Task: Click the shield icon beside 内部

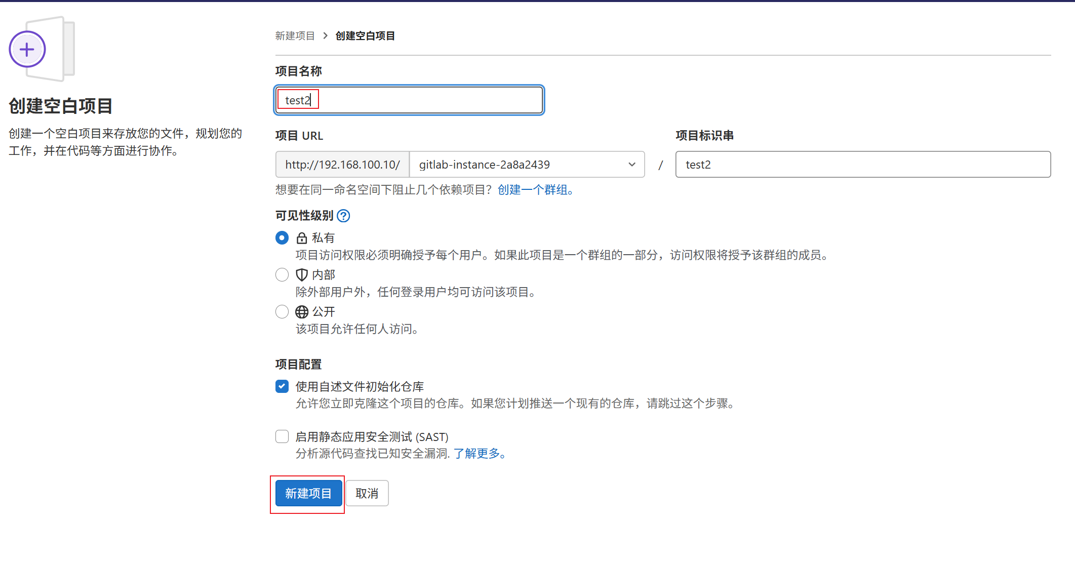Action: (x=302, y=275)
